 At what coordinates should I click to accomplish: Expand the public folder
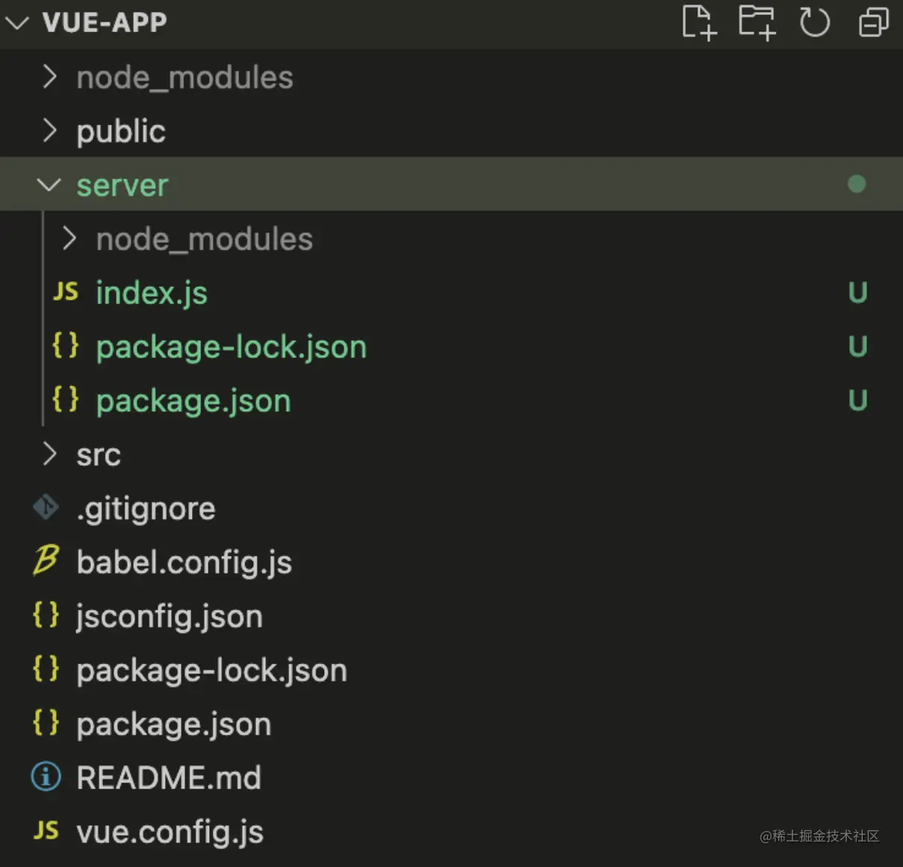pyautogui.click(x=49, y=131)
